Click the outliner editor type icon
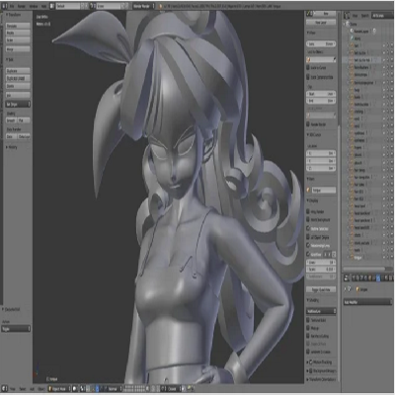The height and width of the screenshot is (395, 395). [347, 16]
